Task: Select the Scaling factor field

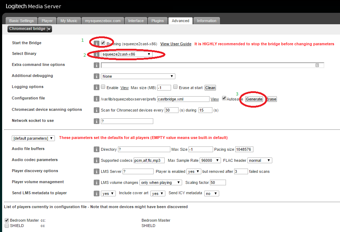Action: point(218,182)
